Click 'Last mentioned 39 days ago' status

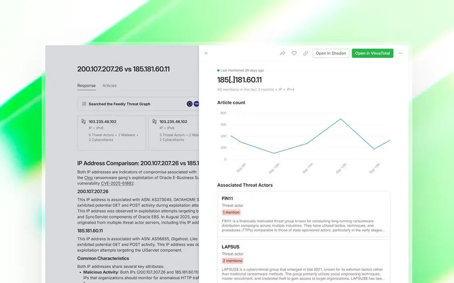(240, 70)
